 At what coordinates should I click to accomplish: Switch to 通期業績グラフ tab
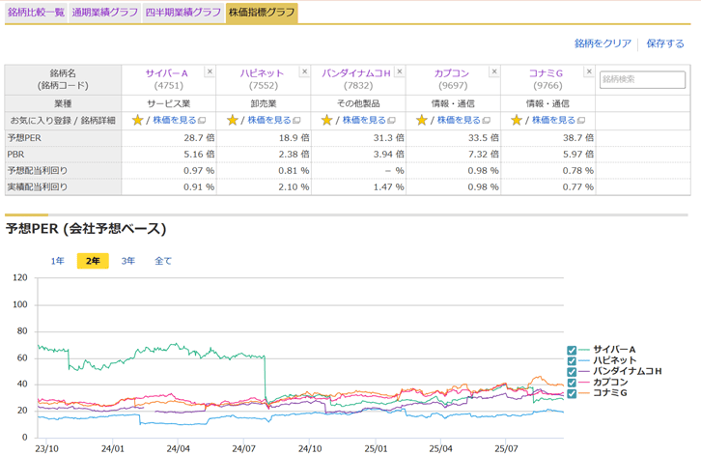tap(106, 13)
